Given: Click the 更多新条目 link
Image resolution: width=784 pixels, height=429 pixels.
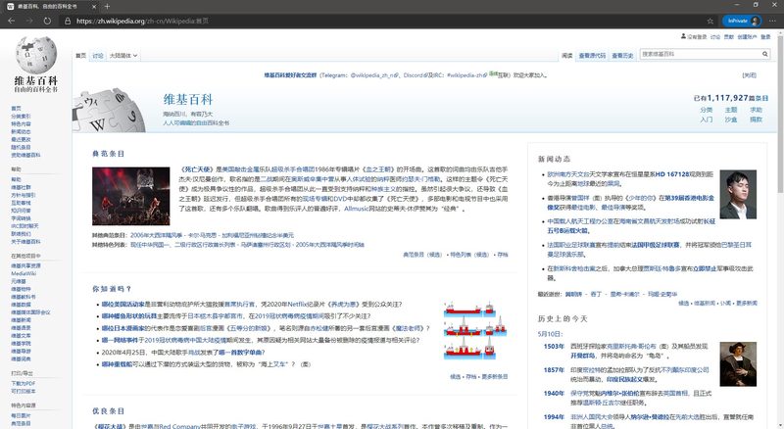Looking at the screenshot, I should tap(495, 376).
